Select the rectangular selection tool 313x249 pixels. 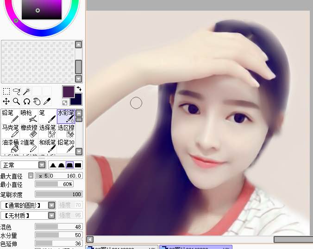click(x=6, y=91)
